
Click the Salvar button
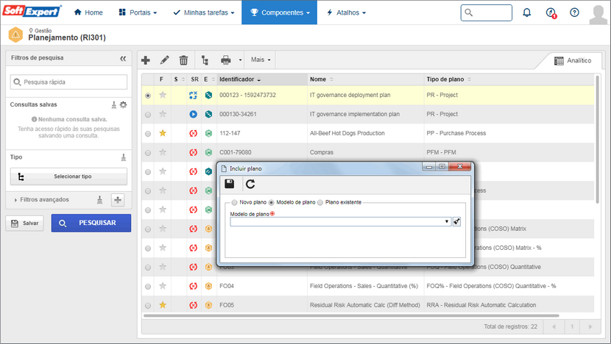coord(24,223)
